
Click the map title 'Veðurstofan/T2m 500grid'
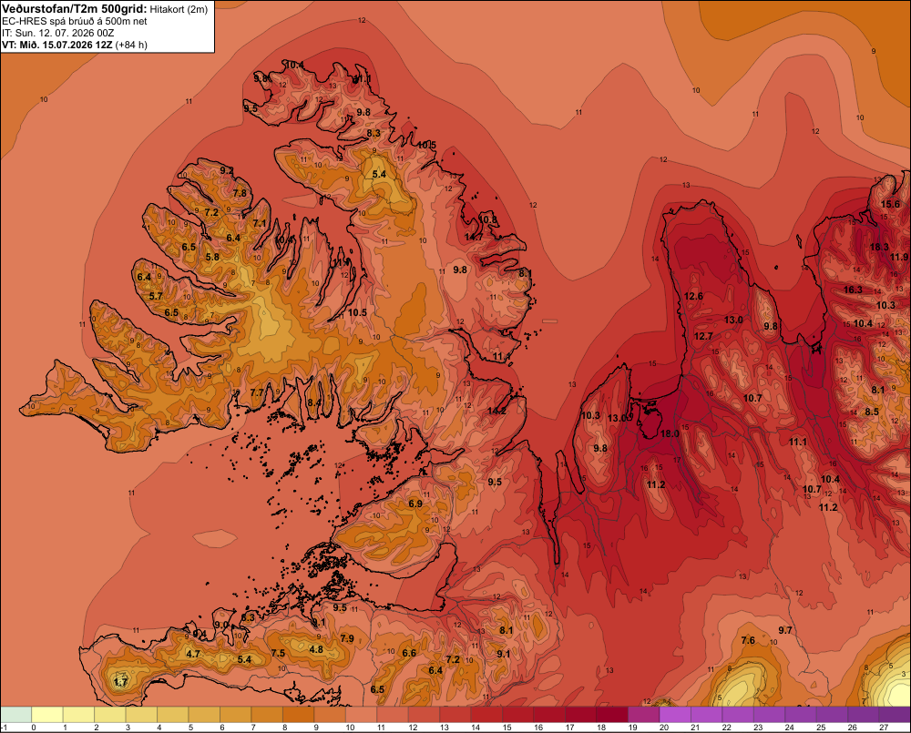[75, 9]
